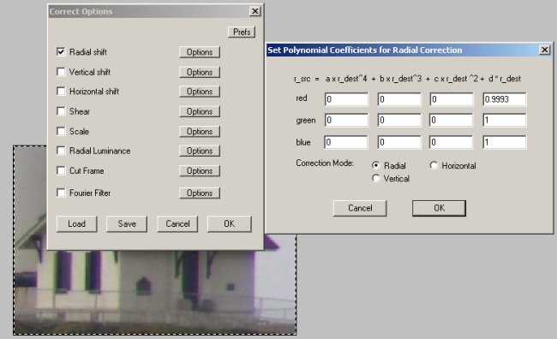
Task: Choose the Radial correction mode radio
Action: [x=376, y=165]
